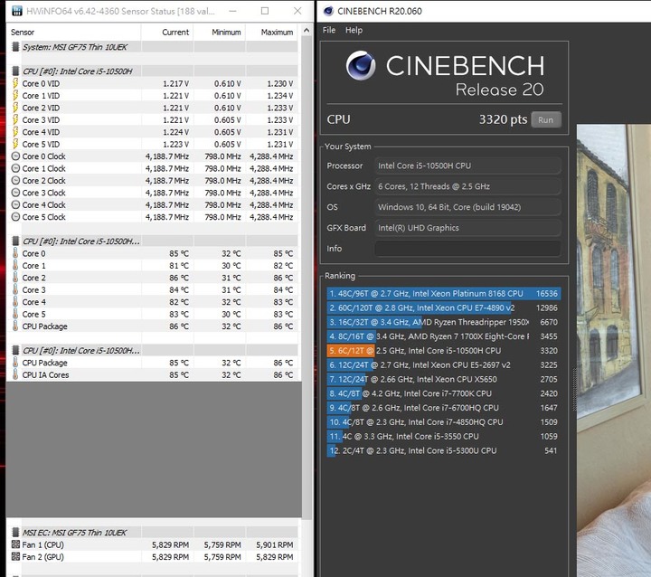
Task: Click the Fan 1 (CPU) sensor row label
Action: [x=42, y=544]
